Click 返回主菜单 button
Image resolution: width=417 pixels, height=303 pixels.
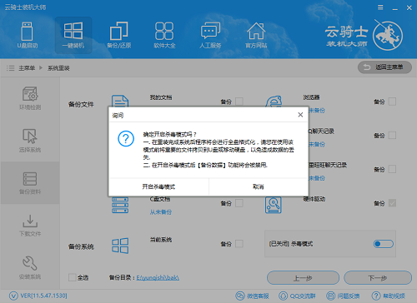click(x=384, y=67)
